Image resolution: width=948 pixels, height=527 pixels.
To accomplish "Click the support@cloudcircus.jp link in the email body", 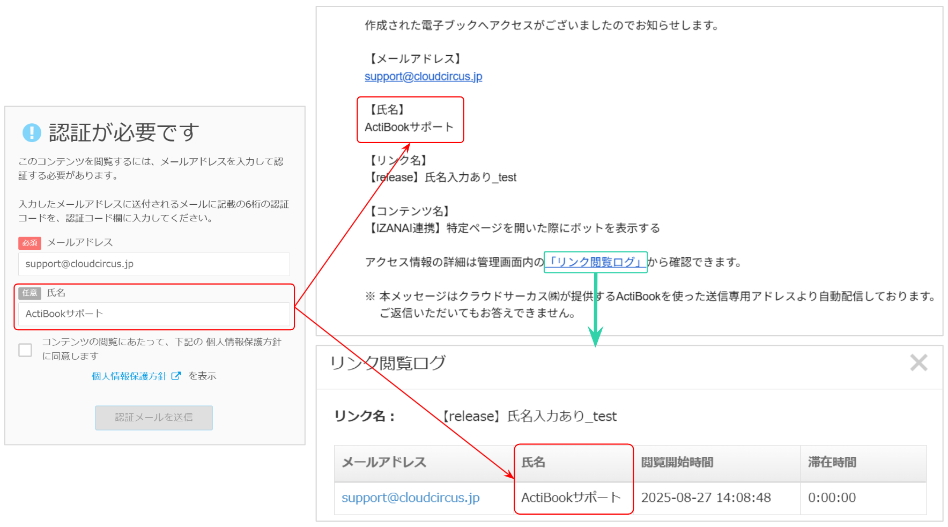I will pos(423,77).
